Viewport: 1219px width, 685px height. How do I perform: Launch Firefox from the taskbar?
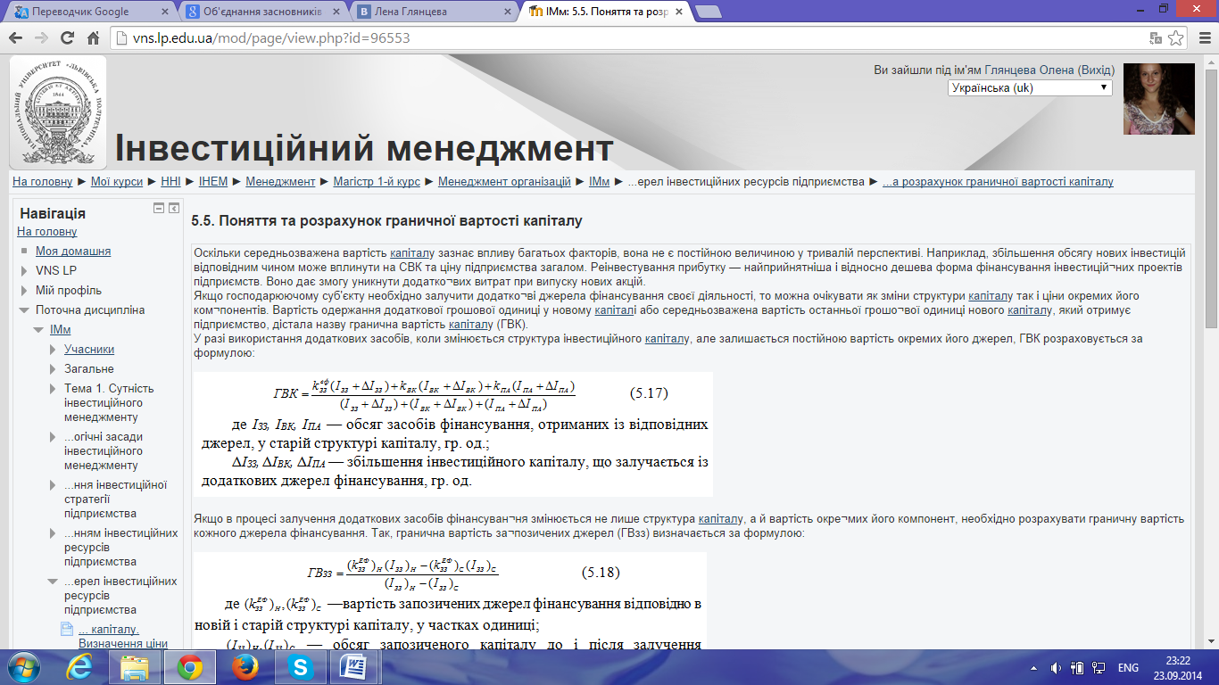click(244, 666)
